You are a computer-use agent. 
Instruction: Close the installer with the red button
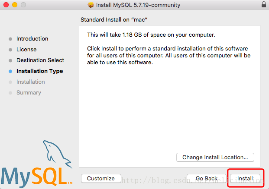coord(6,5)
